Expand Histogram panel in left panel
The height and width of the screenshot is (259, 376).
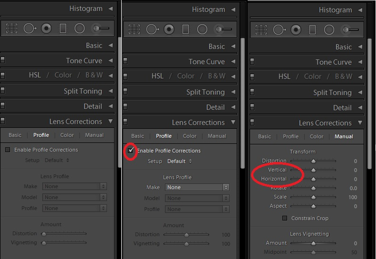(111, 9)
